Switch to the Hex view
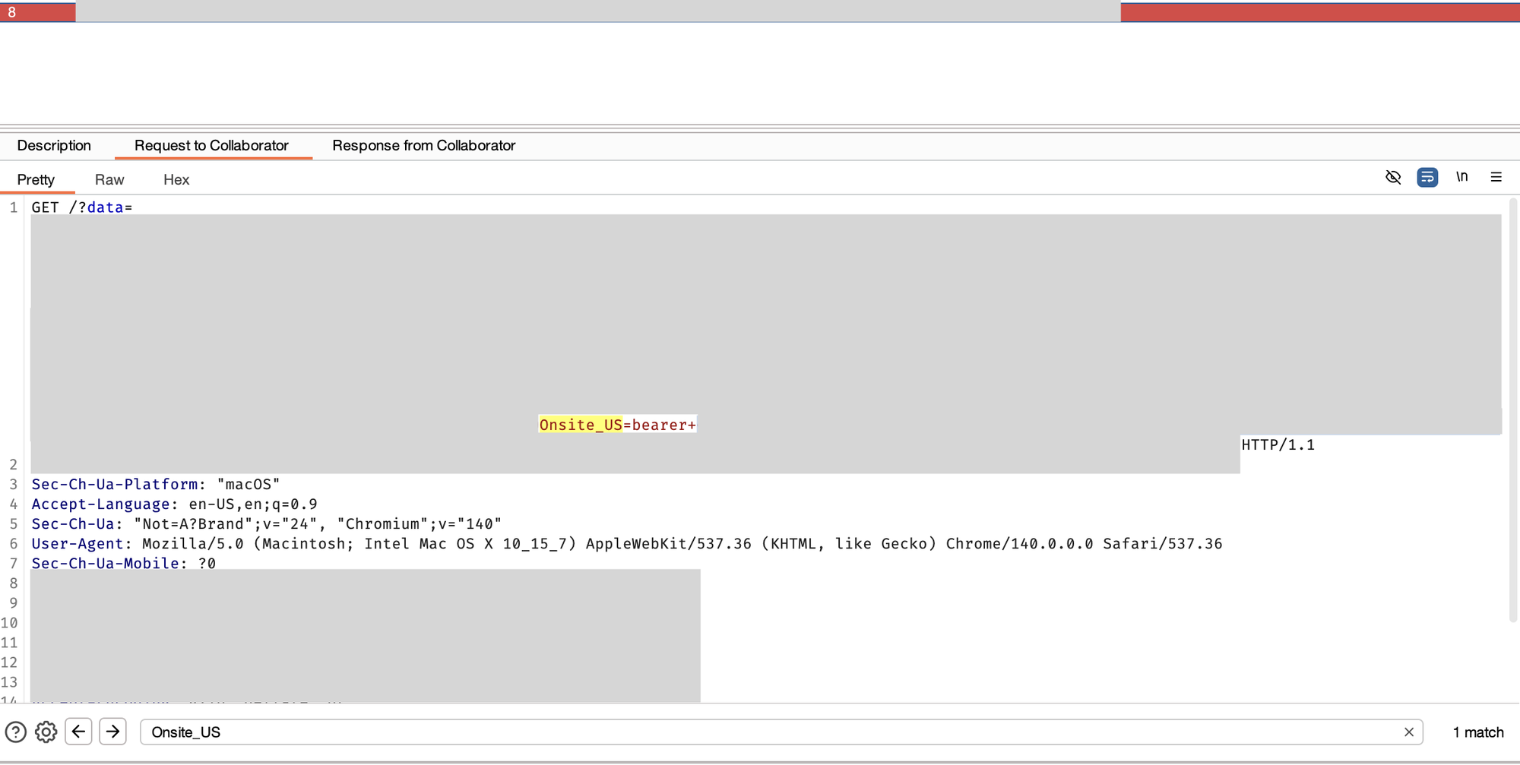The height and width of the screenshot is (765, 1520). click(176, 179)
